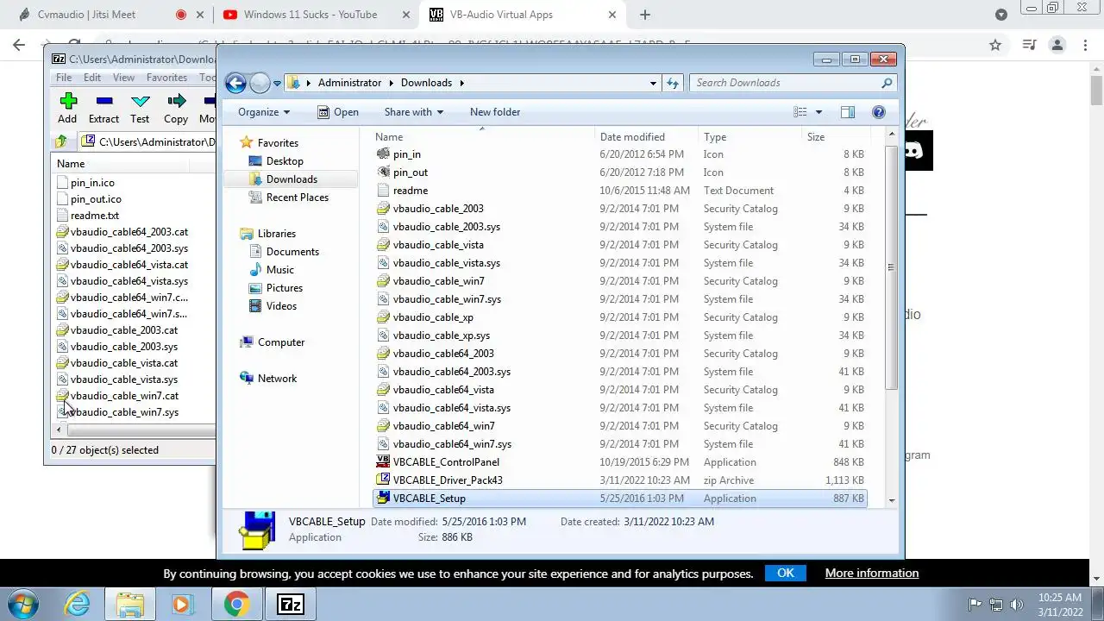Expand the address bar history dropdown
Viewport: 1104px width, 621px height.
[653, 83]
